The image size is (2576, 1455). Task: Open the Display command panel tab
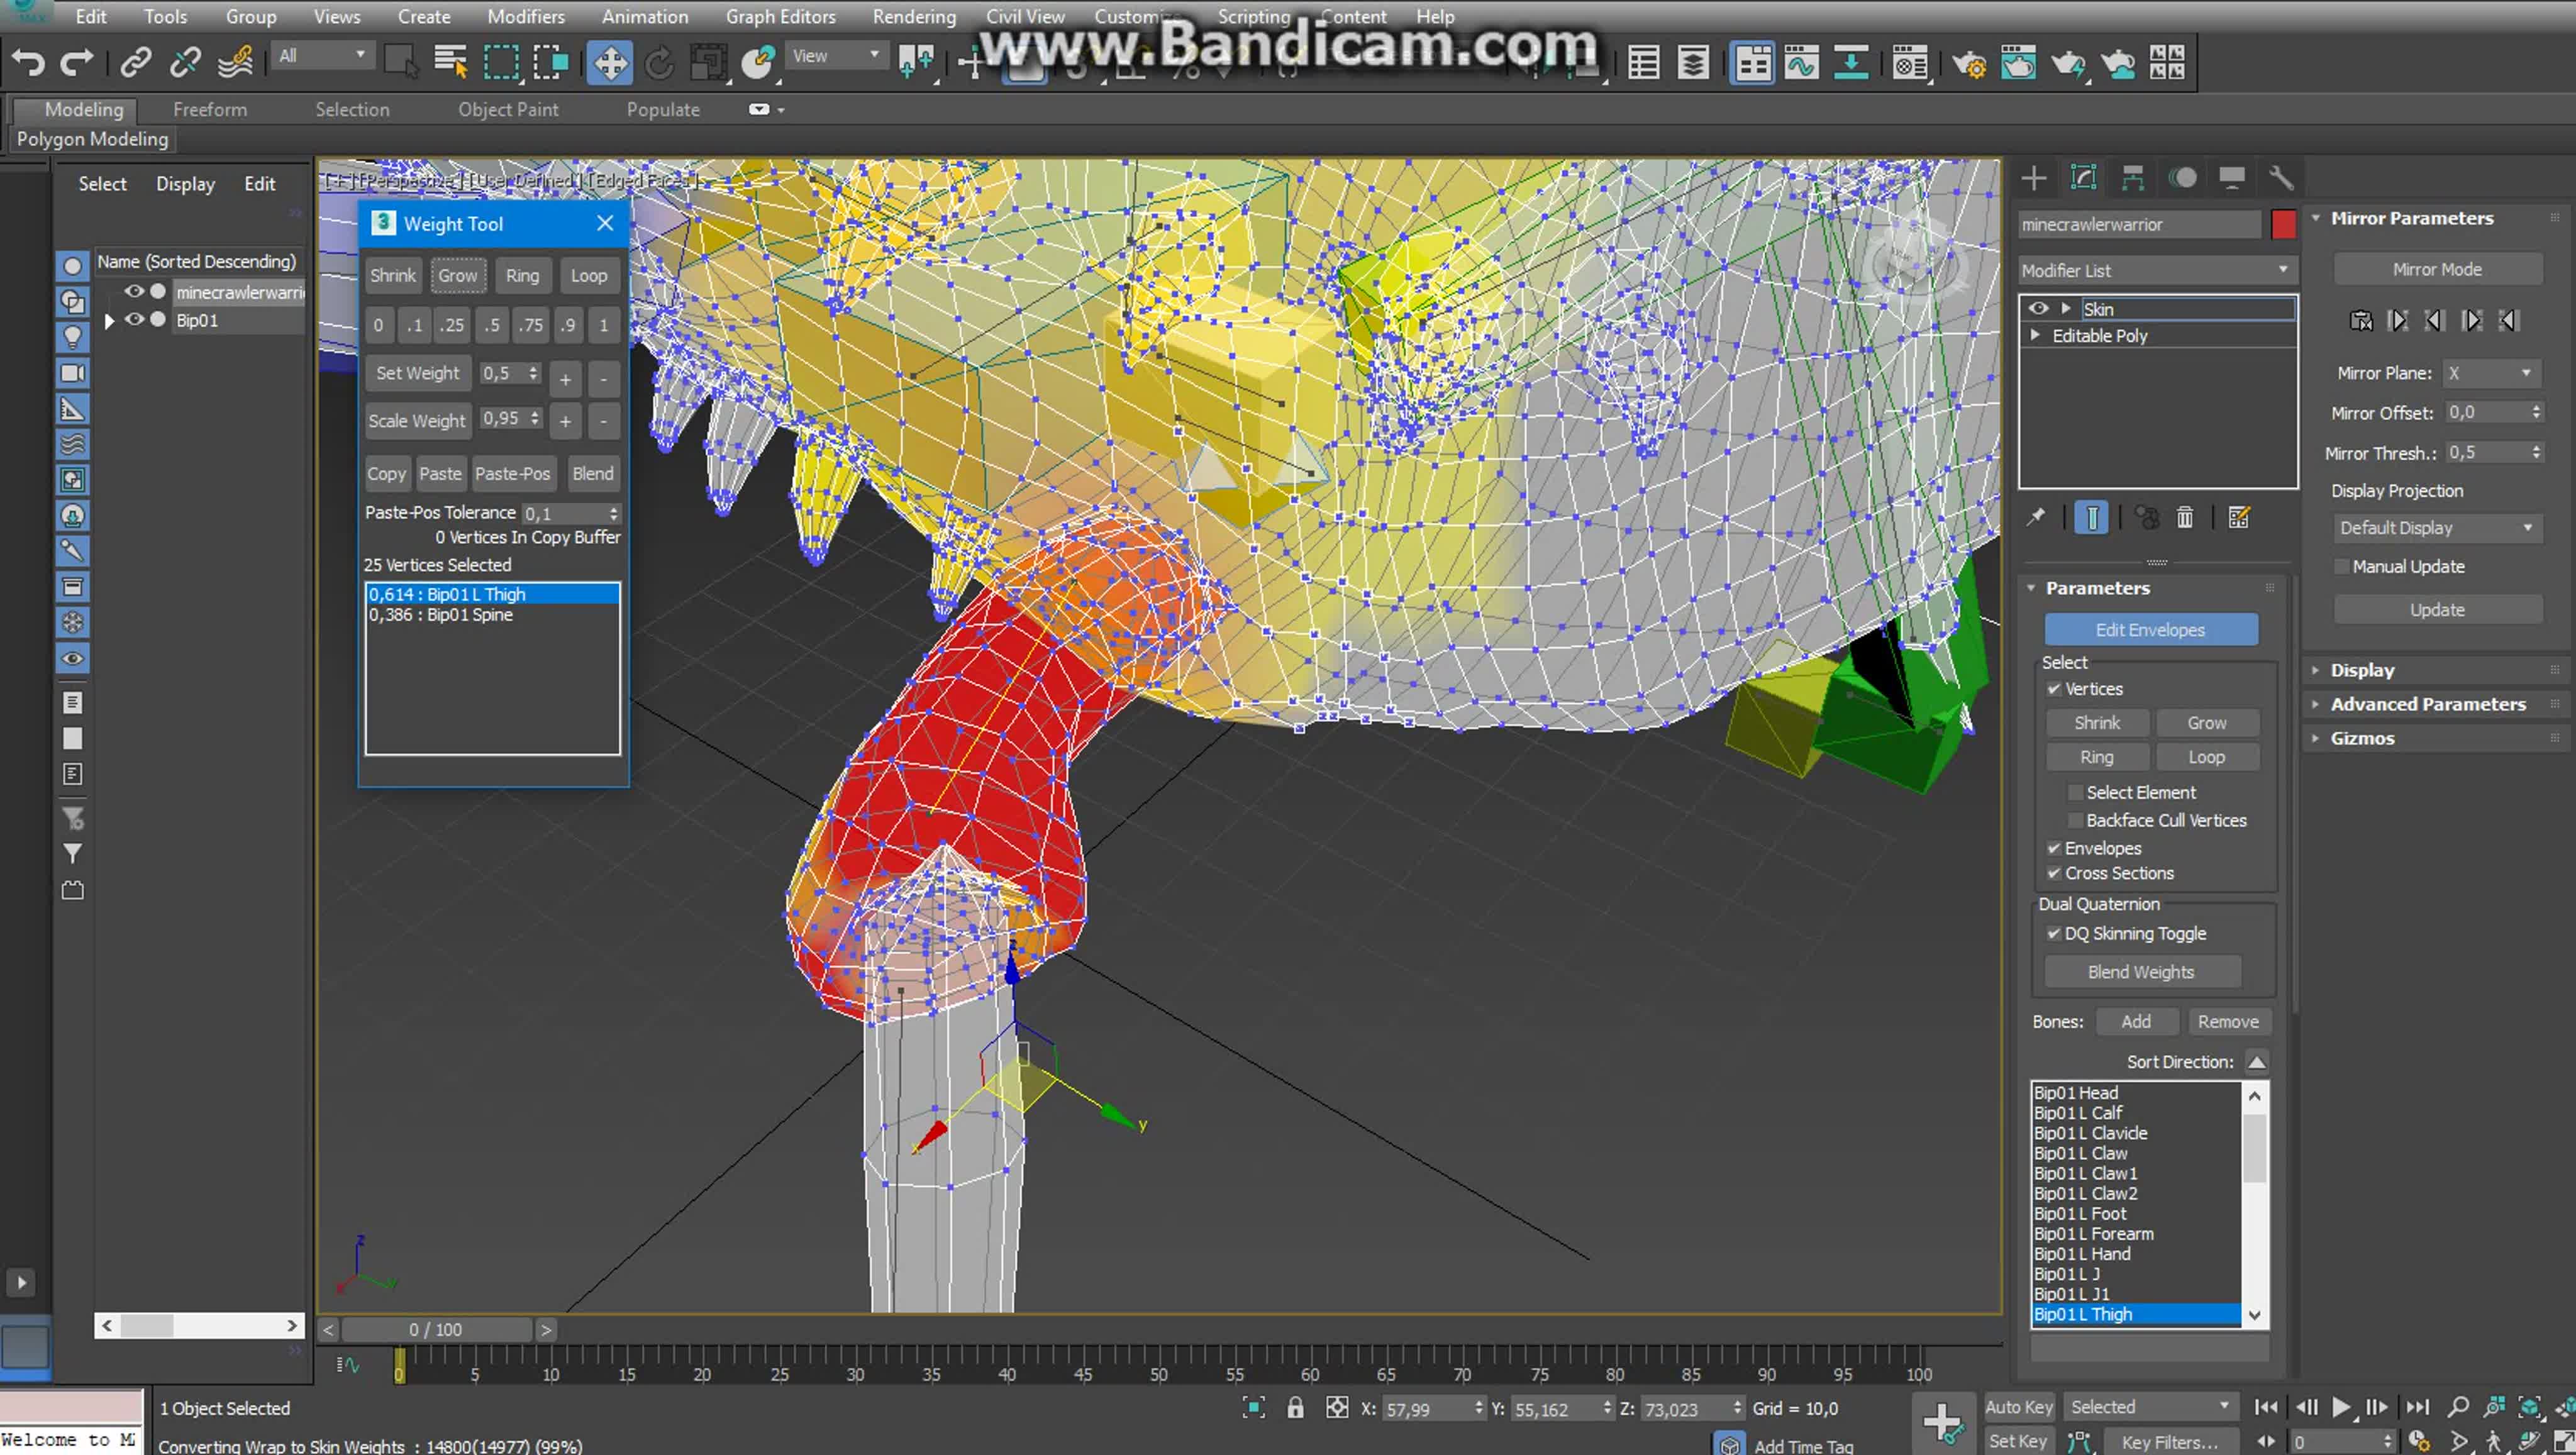tap(2231, 178)
